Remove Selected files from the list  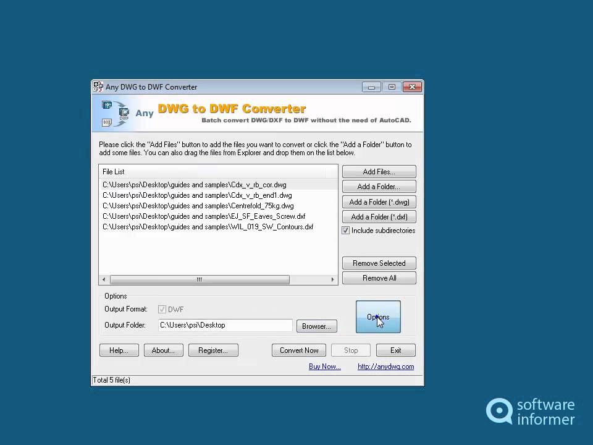[379, 263]
